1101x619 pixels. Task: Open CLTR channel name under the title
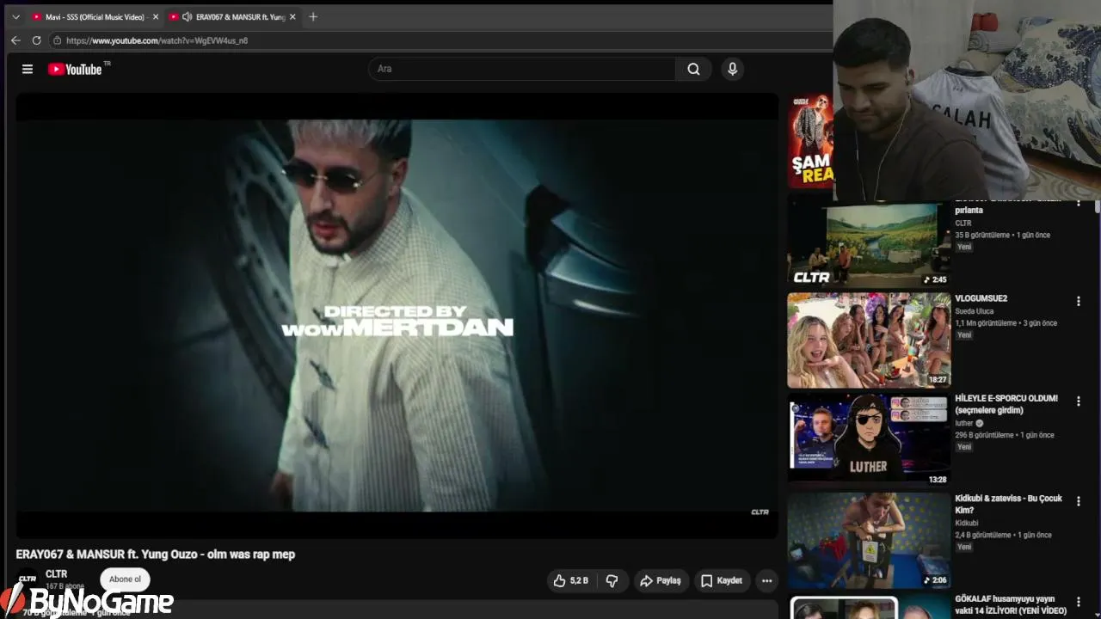[56, 574]
